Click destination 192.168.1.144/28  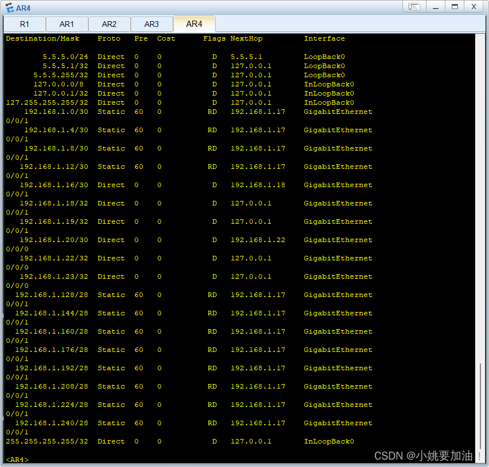click(x=52, y=313)
